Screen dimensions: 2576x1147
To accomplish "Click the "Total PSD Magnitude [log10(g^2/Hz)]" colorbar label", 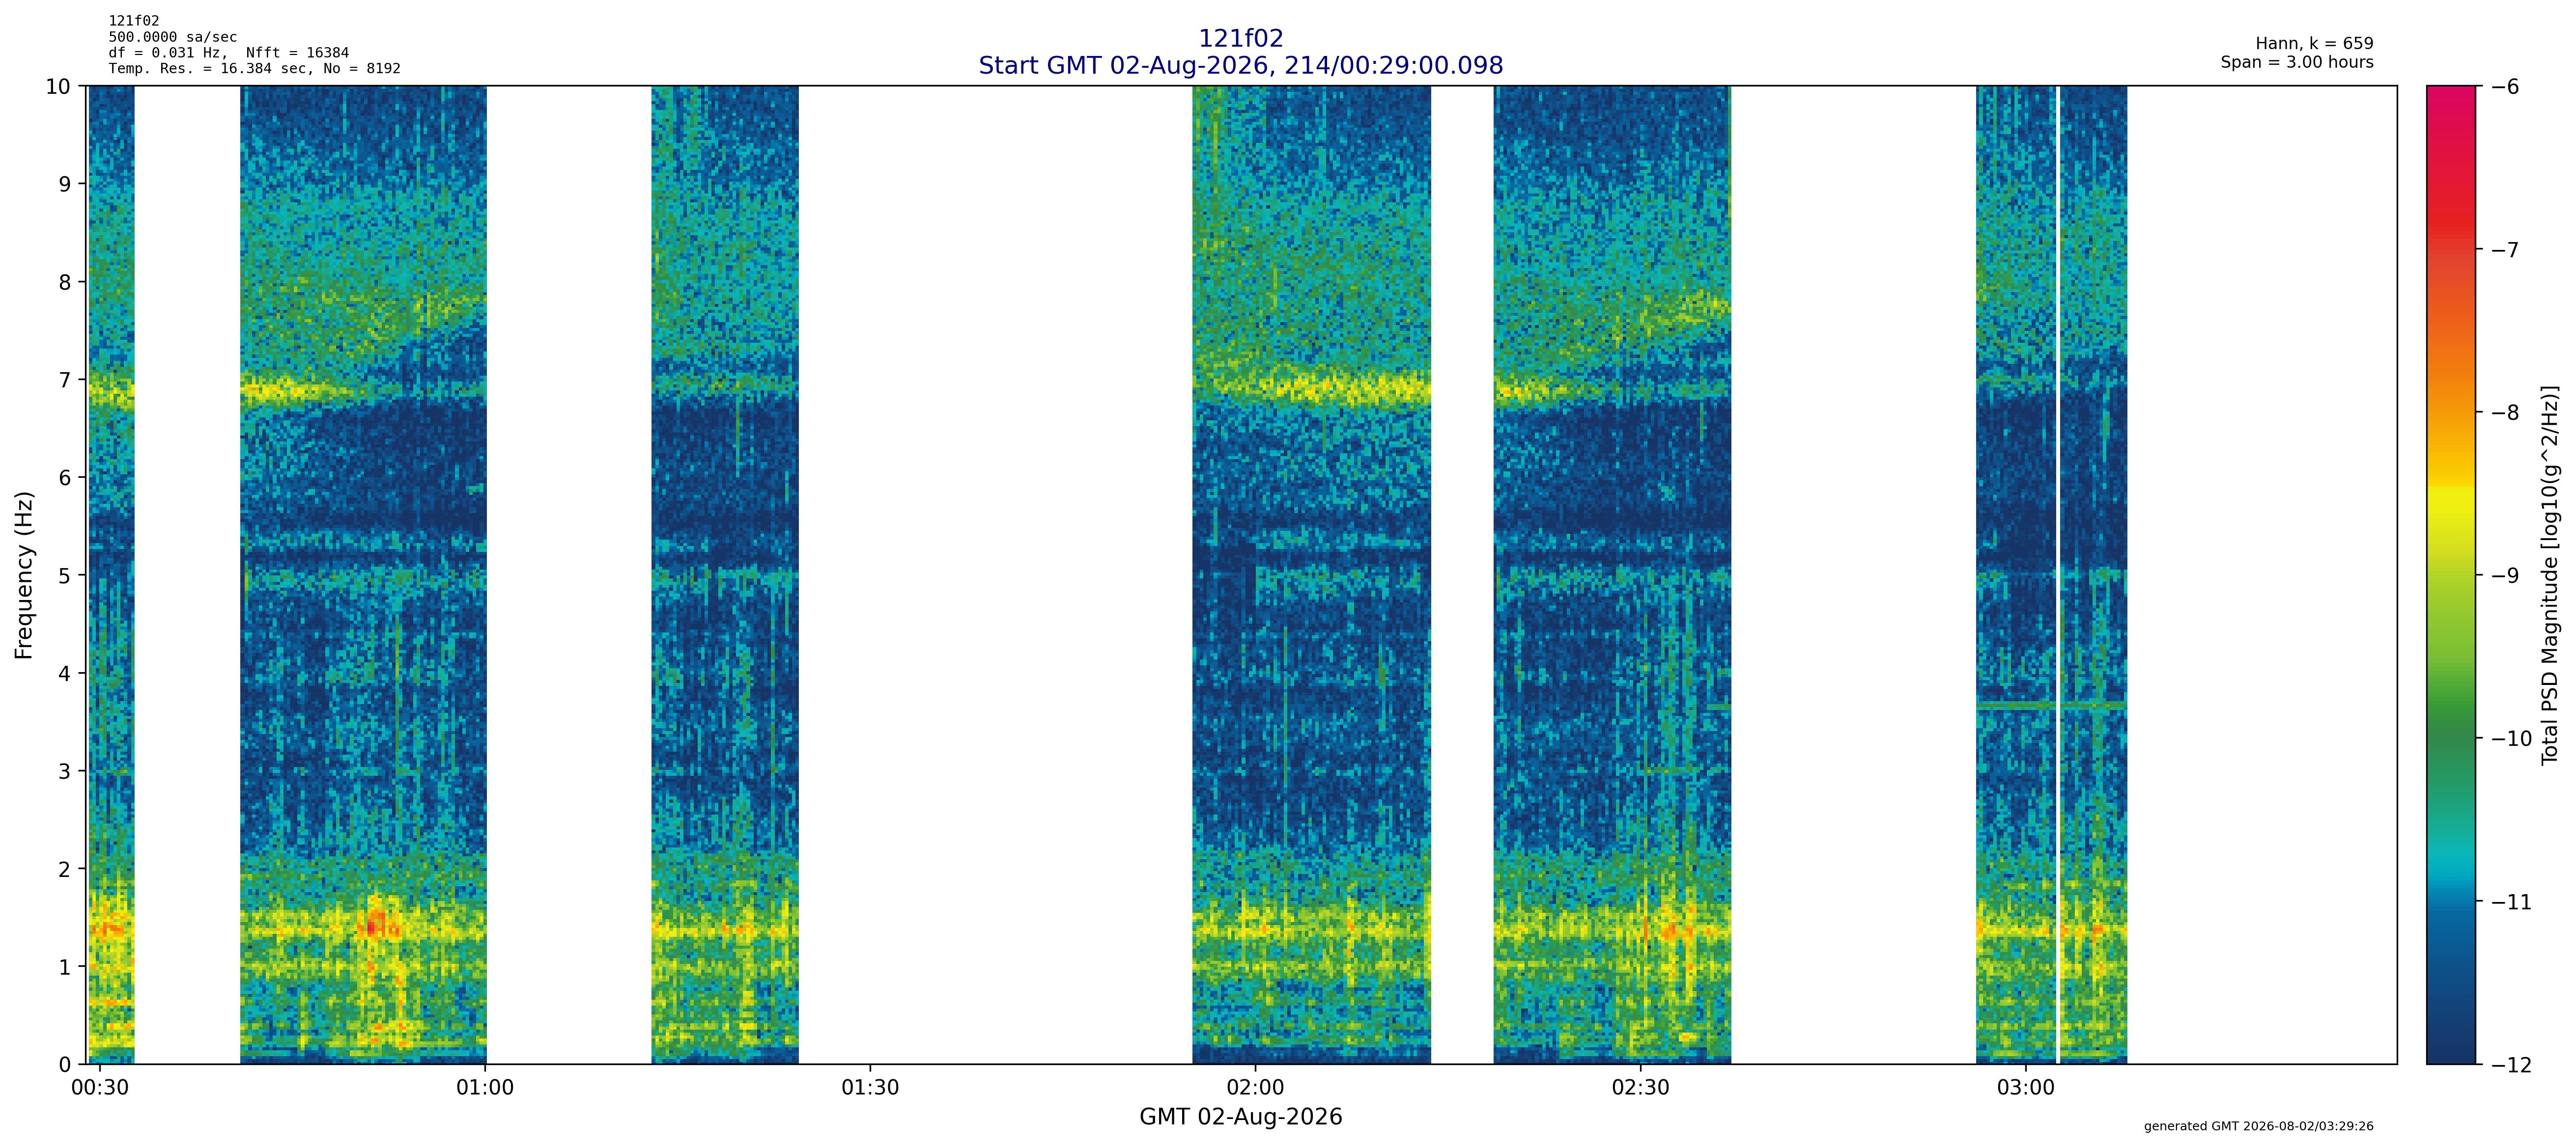I will coord(2549,574).
